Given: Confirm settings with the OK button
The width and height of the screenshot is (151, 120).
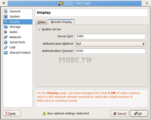Looking at the screenshot, I should click(139, 114).
